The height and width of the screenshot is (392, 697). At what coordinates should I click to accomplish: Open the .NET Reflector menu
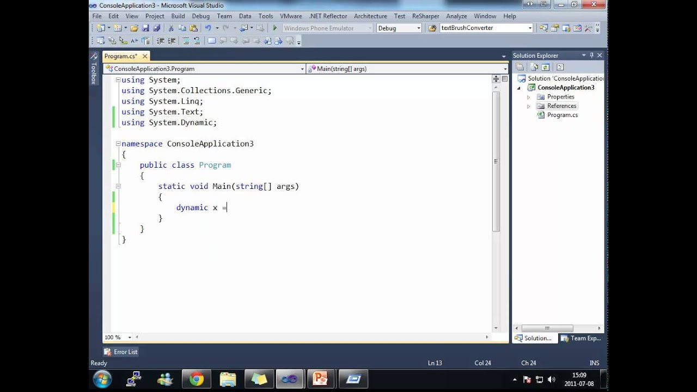point(328,16)
